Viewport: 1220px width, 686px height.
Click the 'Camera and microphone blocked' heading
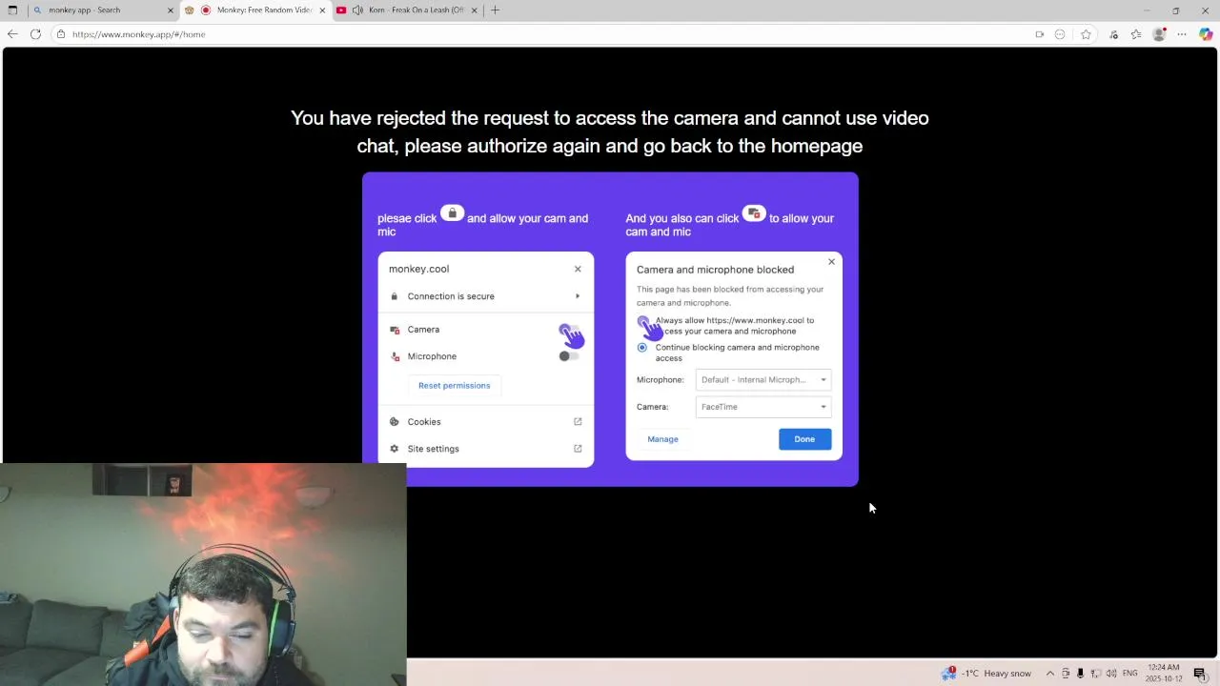pyautogui.click(x=715, y=270)
